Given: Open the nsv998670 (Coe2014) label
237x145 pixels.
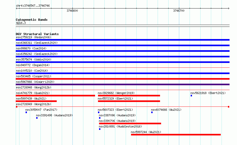Looking at the screenshot, I should tap(31, 48).
